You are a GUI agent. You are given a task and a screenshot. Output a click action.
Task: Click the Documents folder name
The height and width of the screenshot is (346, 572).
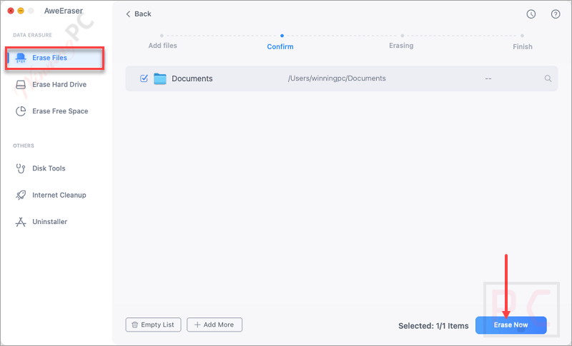192,78
